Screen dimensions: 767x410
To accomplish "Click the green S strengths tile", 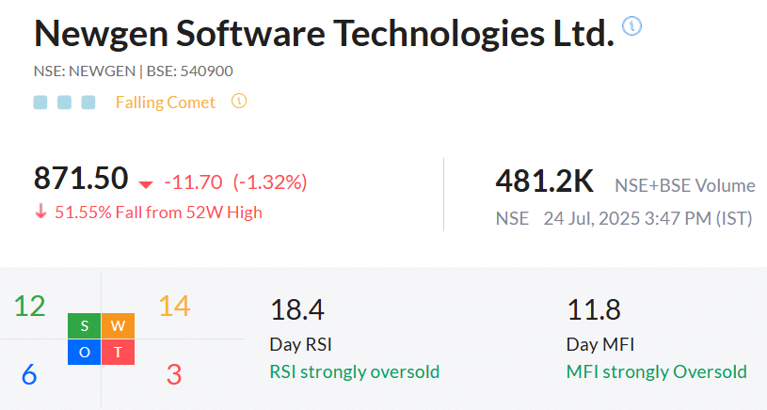I will click(x=84, y=326).
